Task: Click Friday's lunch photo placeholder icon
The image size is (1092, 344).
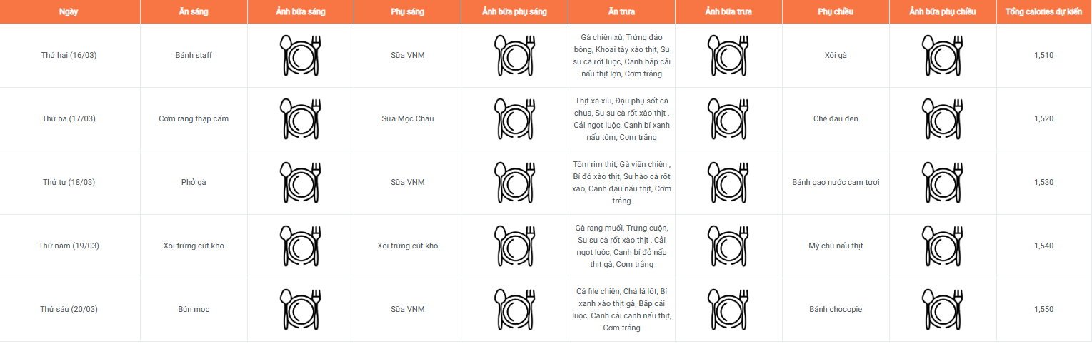Action: coord(728,309)
